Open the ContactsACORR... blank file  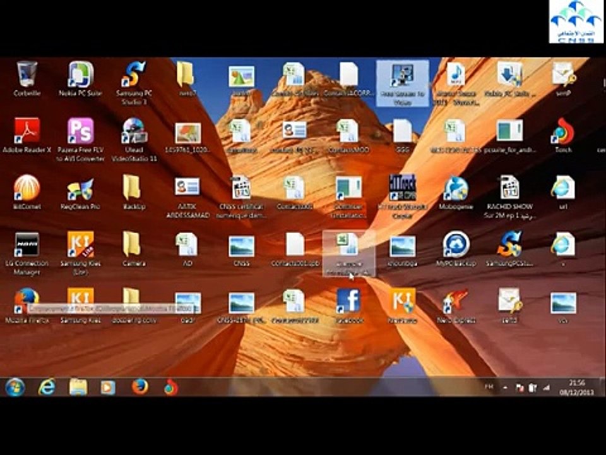(348, 79)
